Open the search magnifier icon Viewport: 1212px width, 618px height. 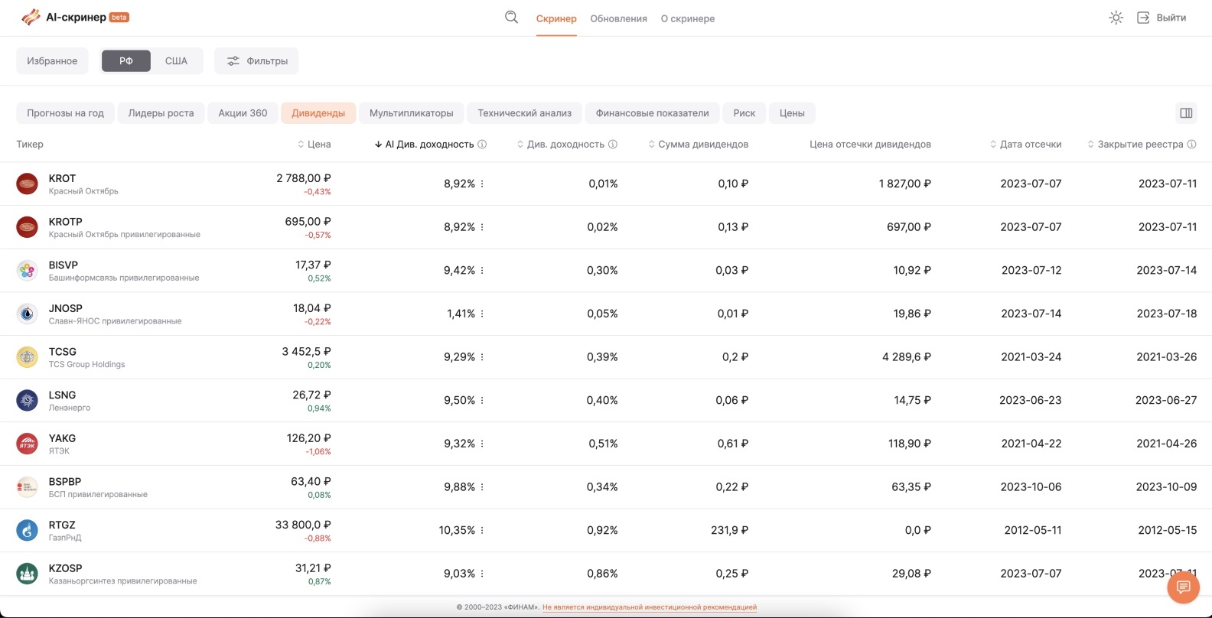pos(511,18)
